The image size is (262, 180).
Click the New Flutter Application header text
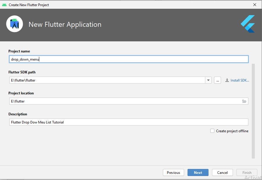pyautogui.click(x=65, y=24)
